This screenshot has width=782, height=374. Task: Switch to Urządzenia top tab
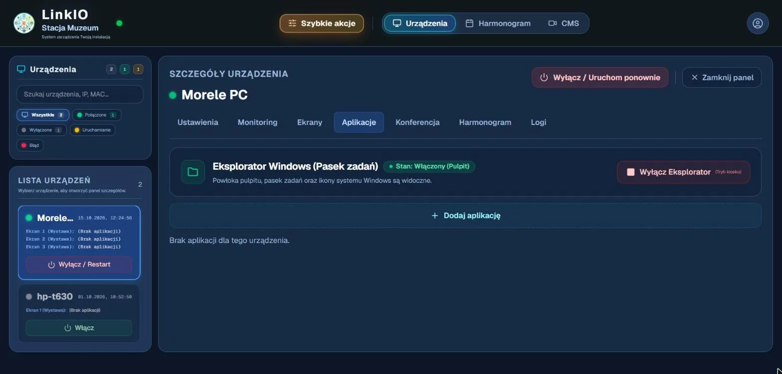(420, 23)
